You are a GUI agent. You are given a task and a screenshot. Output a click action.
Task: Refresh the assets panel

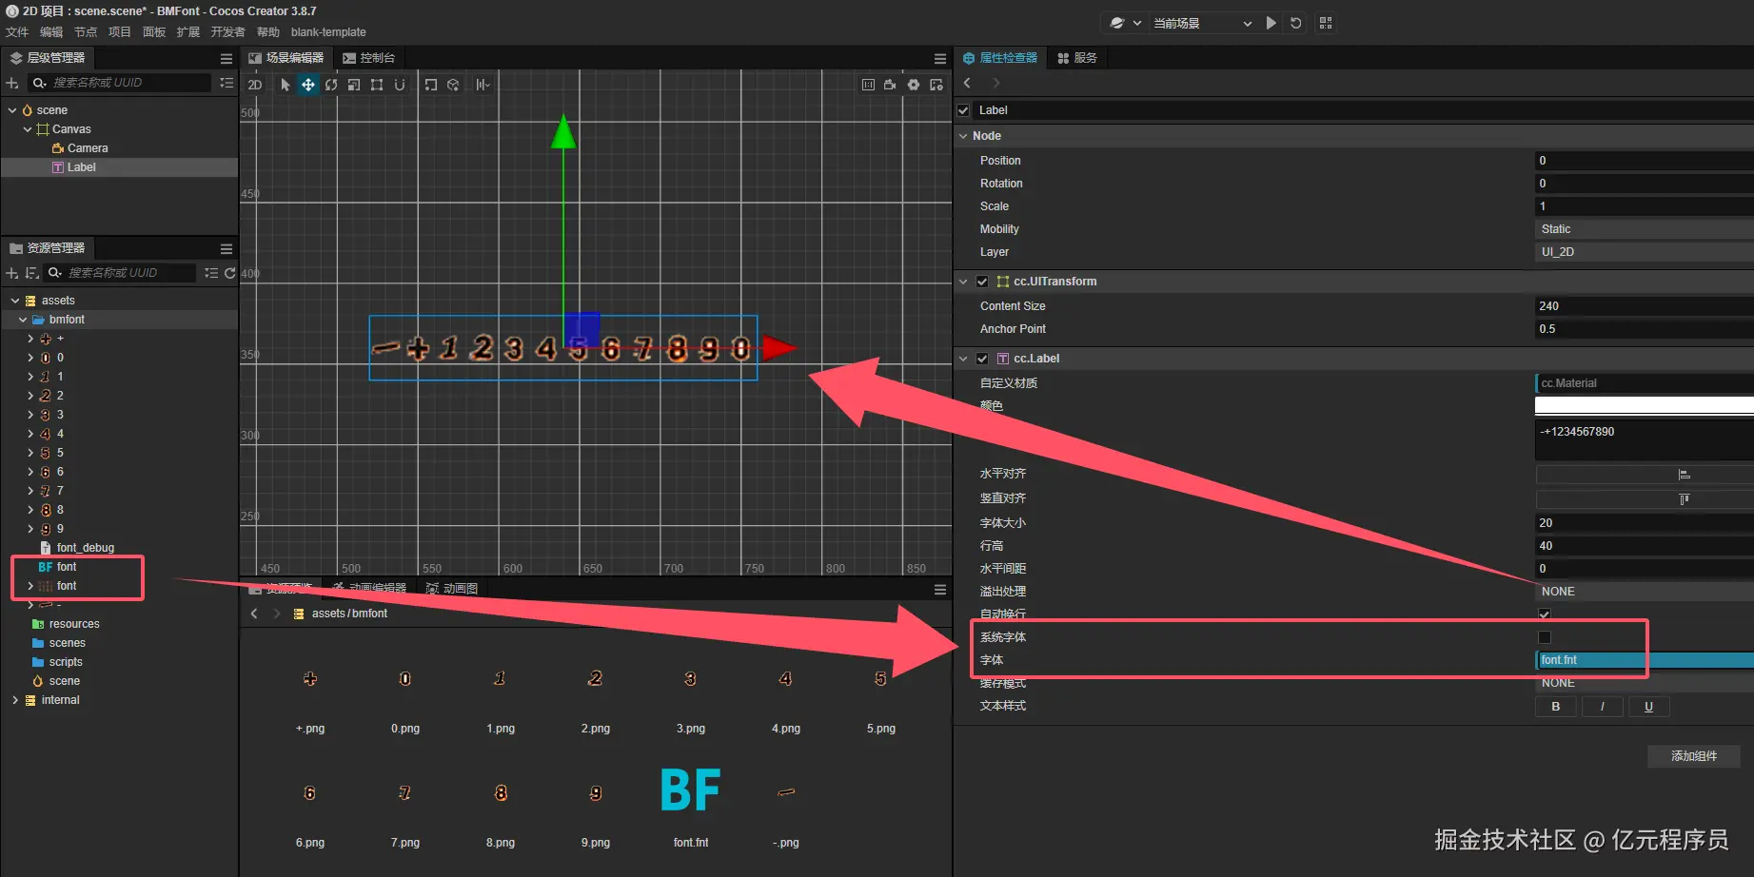click(x=229, y=273)
